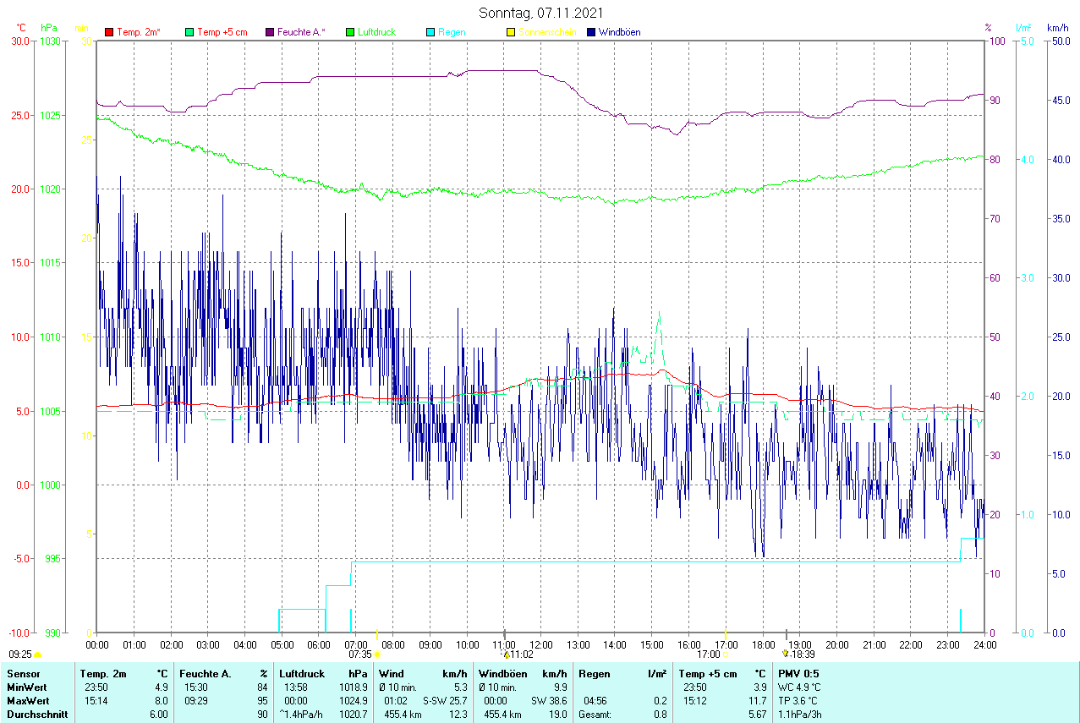Click the '06:00' time axis label
This screenshot has height=723, width=1080.
[x=319, y=644]
